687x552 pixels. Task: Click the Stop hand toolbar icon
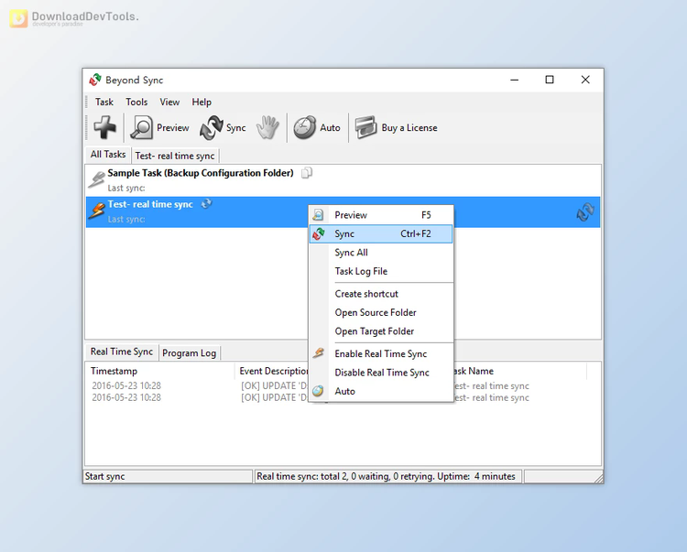click(x=267, y=127)
